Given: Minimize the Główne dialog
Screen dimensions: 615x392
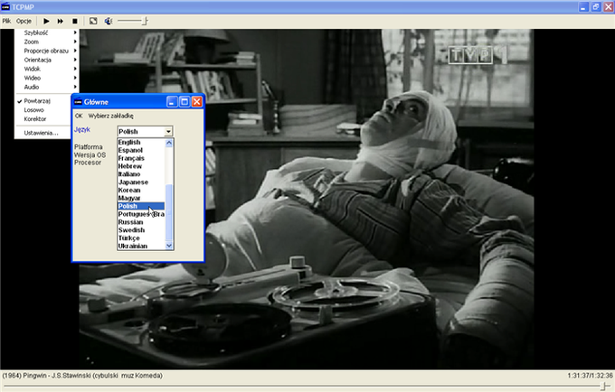Looking at the screenshot, I should point(172,102).
